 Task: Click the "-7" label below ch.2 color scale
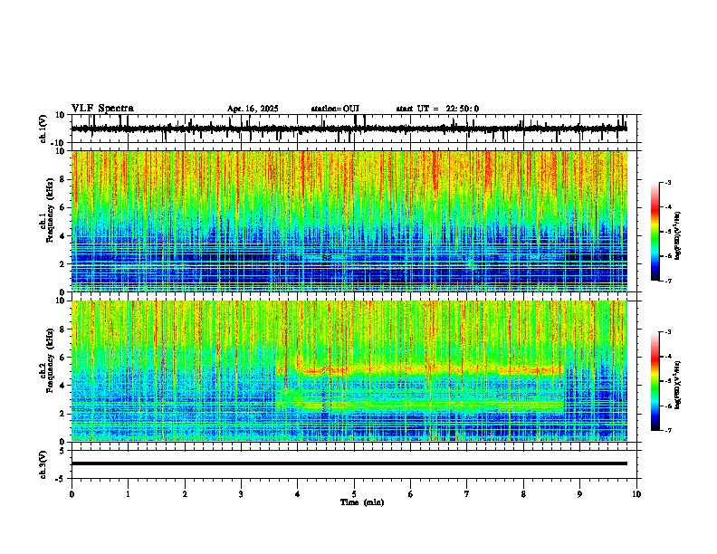(667, 430)
